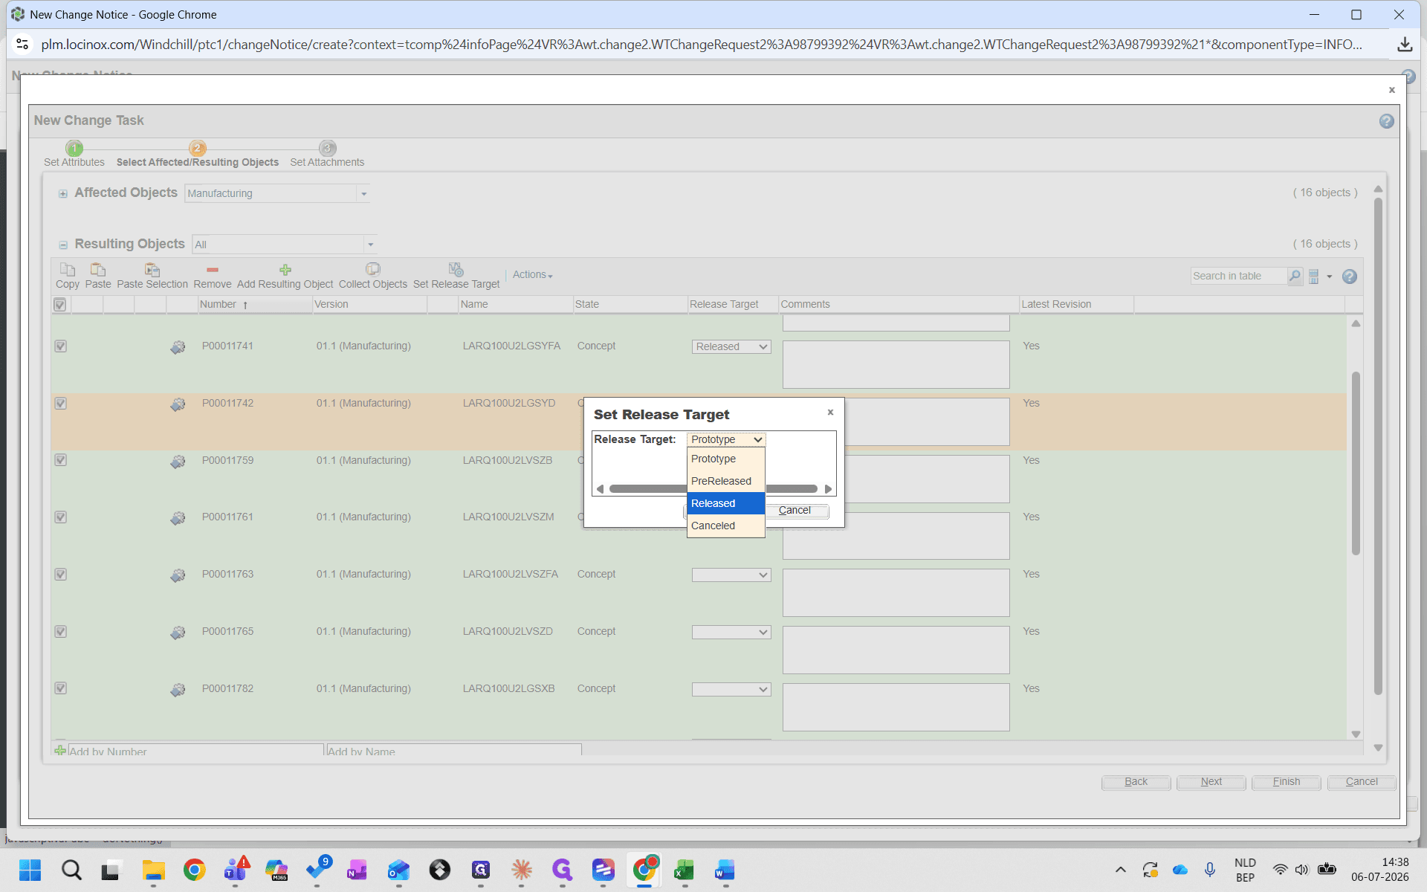
Task: Click part icon for row P00011765
Action: (x=178, y=633)
